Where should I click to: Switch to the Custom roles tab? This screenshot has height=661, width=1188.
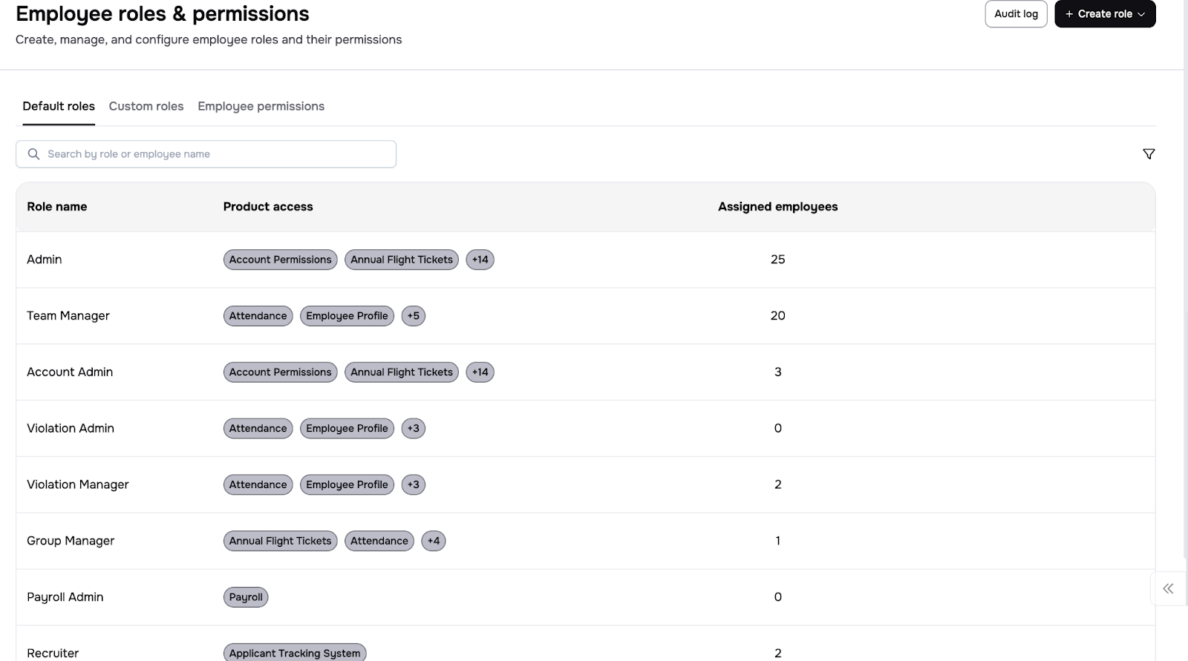click(x=146, y=106)
